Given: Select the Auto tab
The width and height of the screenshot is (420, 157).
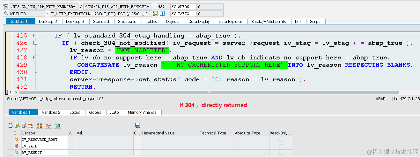Looking at the screenshot, I should (x=114, y=112).
